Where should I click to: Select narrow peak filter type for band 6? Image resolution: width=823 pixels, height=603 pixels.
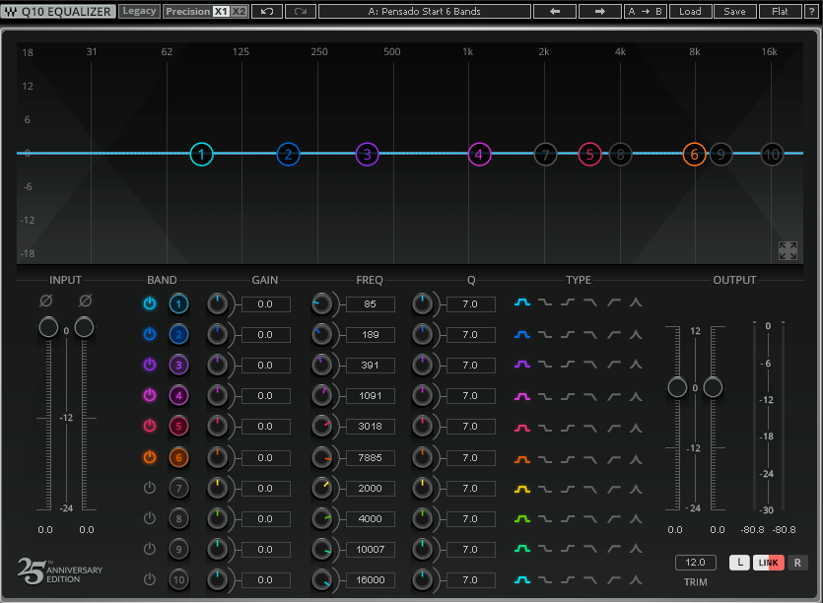coord(636,459)
